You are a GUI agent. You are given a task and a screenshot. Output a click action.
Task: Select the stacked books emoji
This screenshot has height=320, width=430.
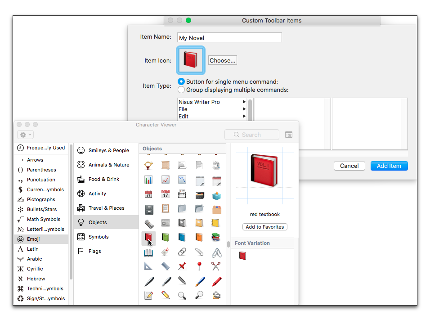[x=216, y=237]
